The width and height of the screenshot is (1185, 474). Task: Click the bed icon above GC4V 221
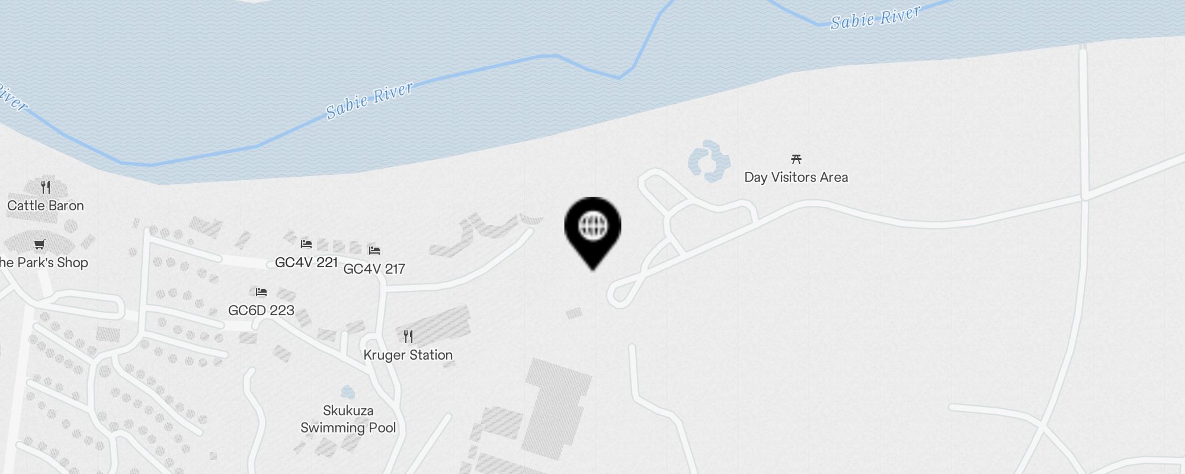tap(306, 244)
